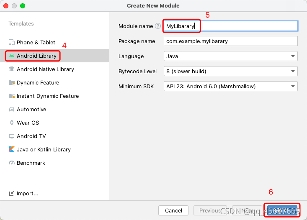
Task: Click the Wear OS watch icon
Action: [12, 123]
